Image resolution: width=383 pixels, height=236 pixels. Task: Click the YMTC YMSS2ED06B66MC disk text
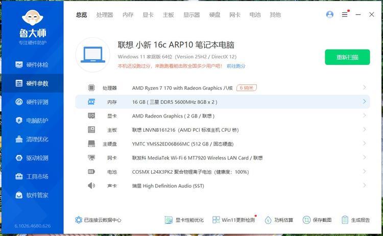pos(183,144)
